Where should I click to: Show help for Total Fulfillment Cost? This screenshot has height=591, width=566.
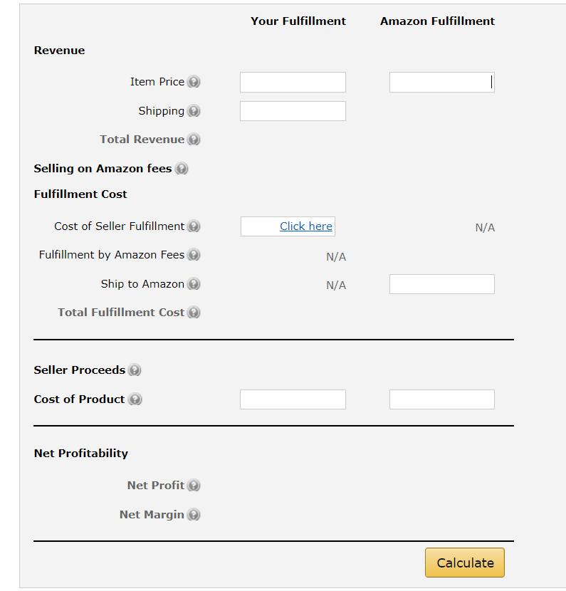pos(194,313)
